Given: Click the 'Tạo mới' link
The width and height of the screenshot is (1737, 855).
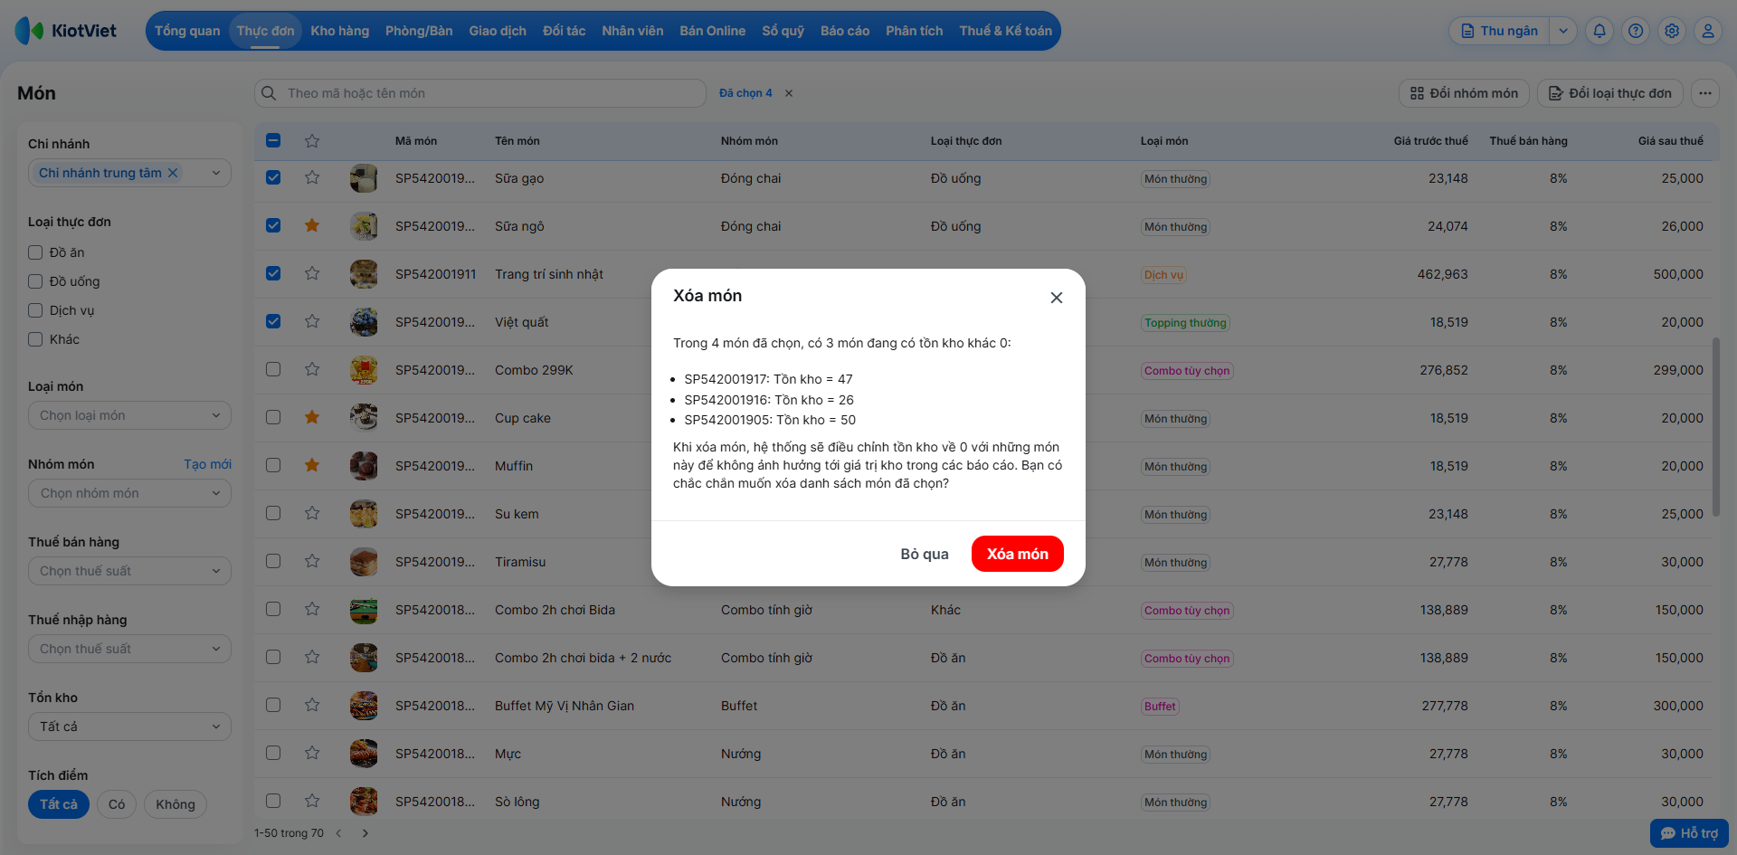Looking at the screenshot, I should tap(207, 464).
